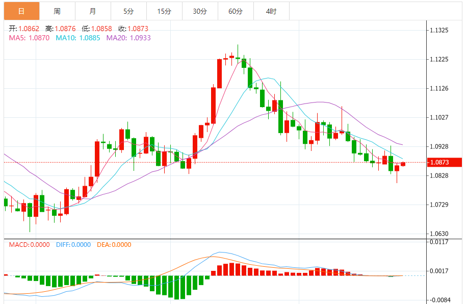Viewport: 467px width, 304px height.
Task: Click the 开:1.0862 open price value
Action: (24, 29)
